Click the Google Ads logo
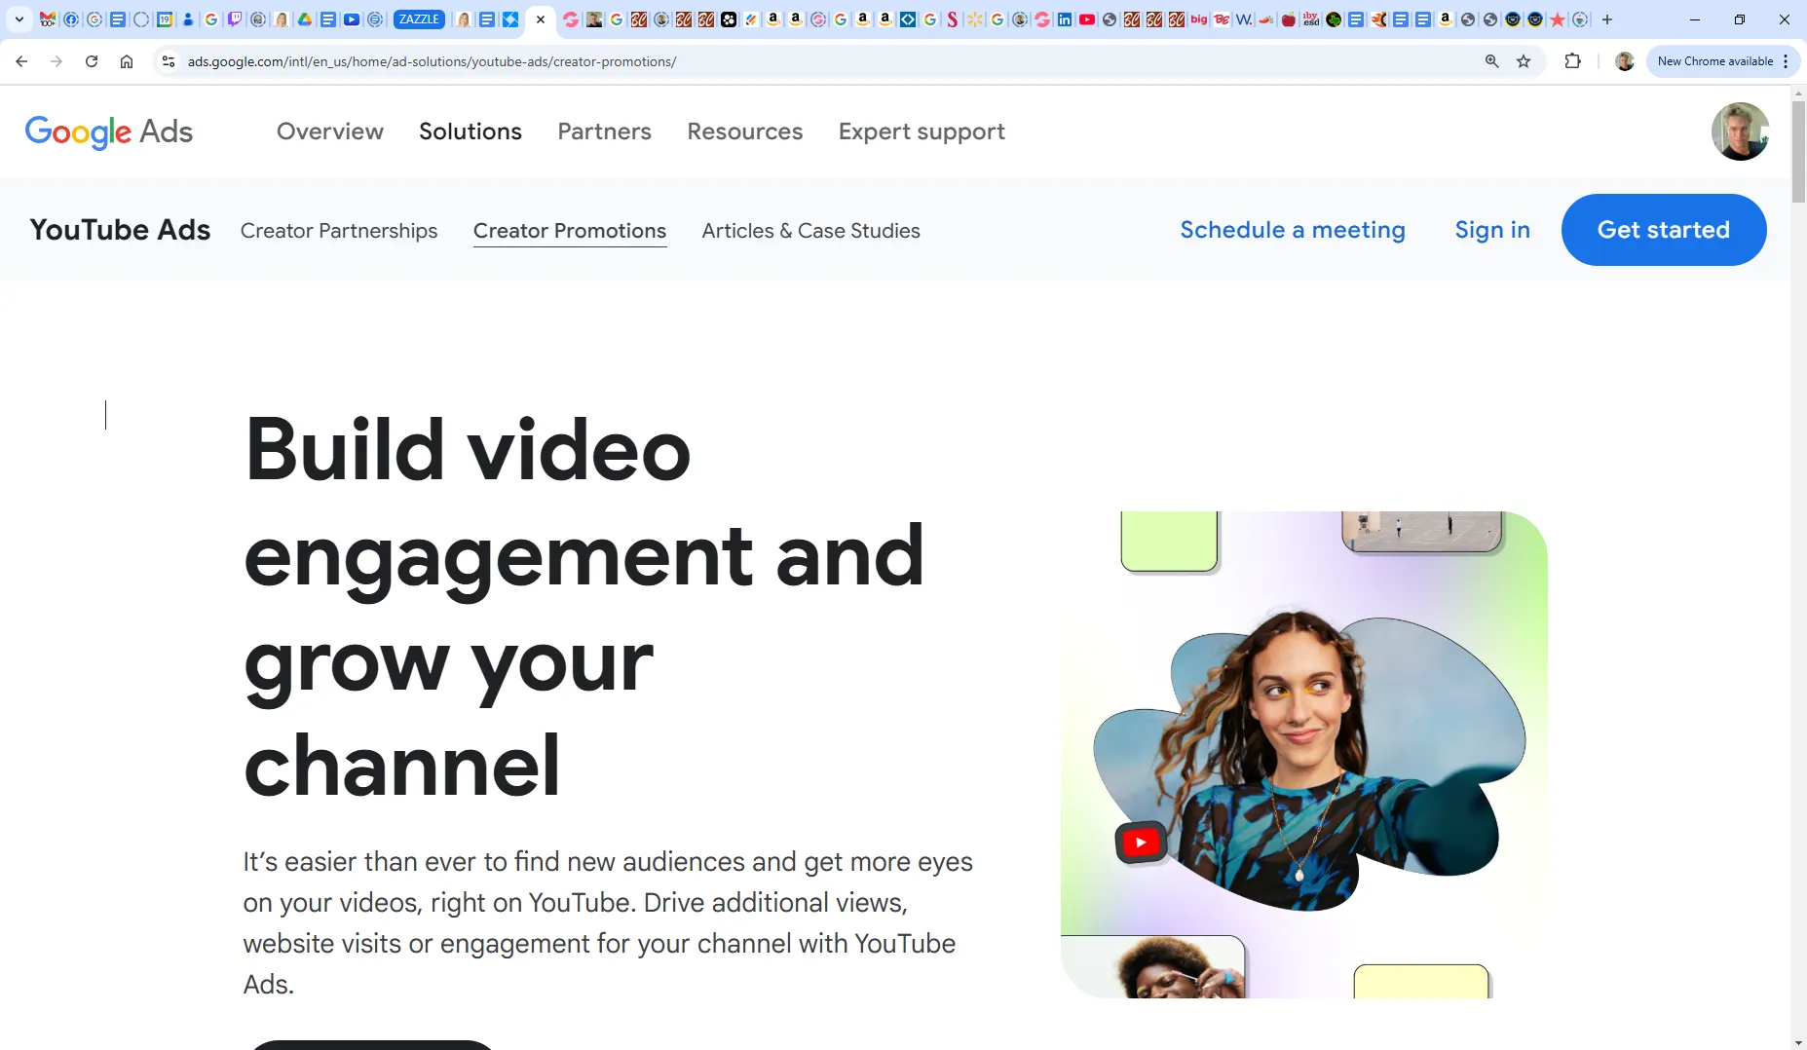This screenshot has width=1807, height=1050. tap(109, 131)
